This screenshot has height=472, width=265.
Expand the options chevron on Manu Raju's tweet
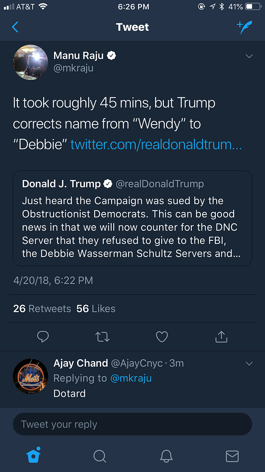[x=249, y=56]
